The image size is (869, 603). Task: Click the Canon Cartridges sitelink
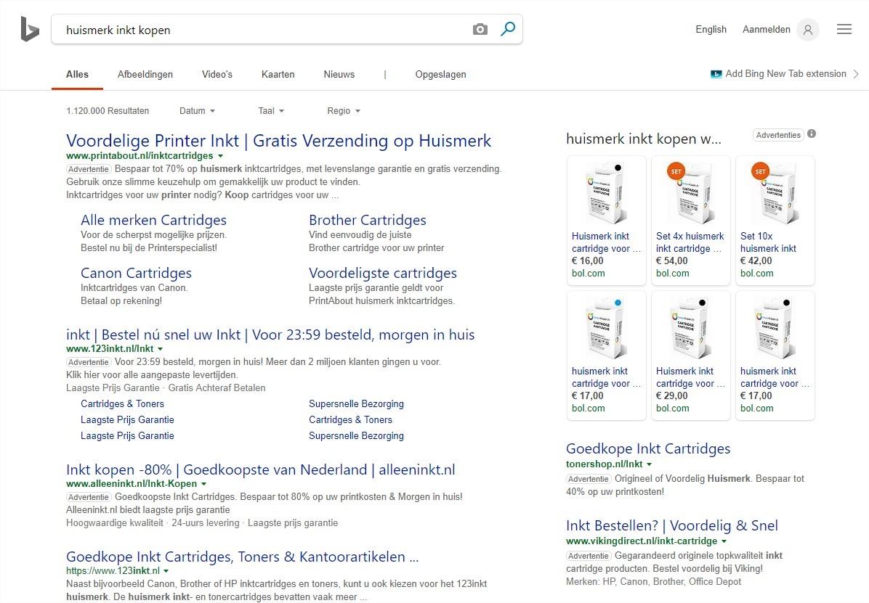tap(136, 273)
